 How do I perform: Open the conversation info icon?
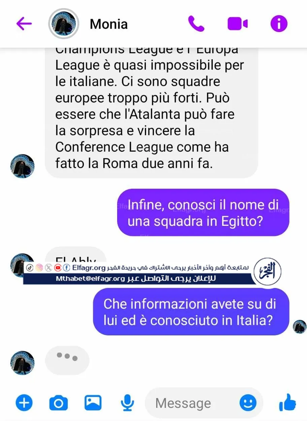(x=279, y=24)
